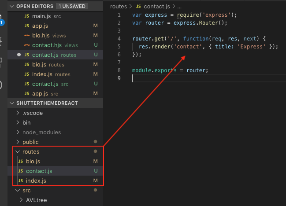The width and height of the screenshot is (286, 206).
Task: Collapse the SHUTTERTHEMEDREACT project section
Action: point(12,103)
